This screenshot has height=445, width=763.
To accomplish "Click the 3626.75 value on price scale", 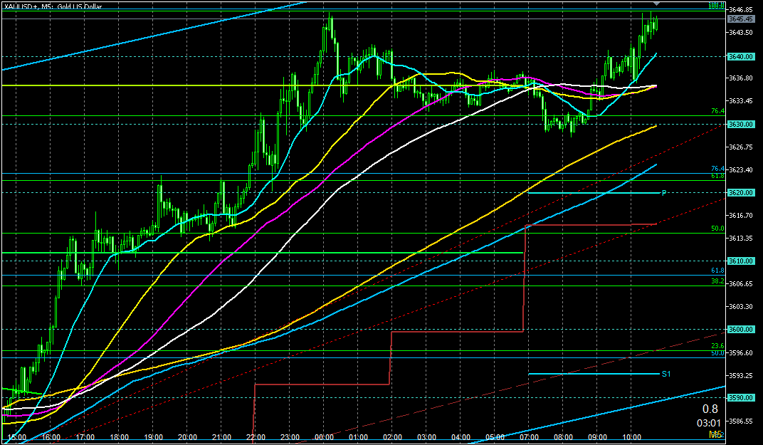I will click(741, 147).
